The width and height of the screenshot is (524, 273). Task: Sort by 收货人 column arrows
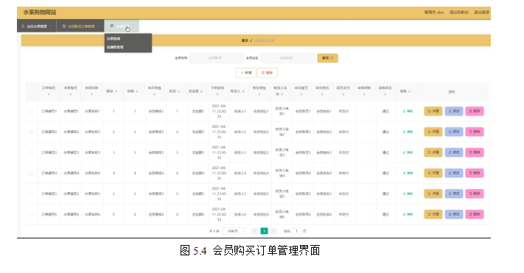pos(243,91)
